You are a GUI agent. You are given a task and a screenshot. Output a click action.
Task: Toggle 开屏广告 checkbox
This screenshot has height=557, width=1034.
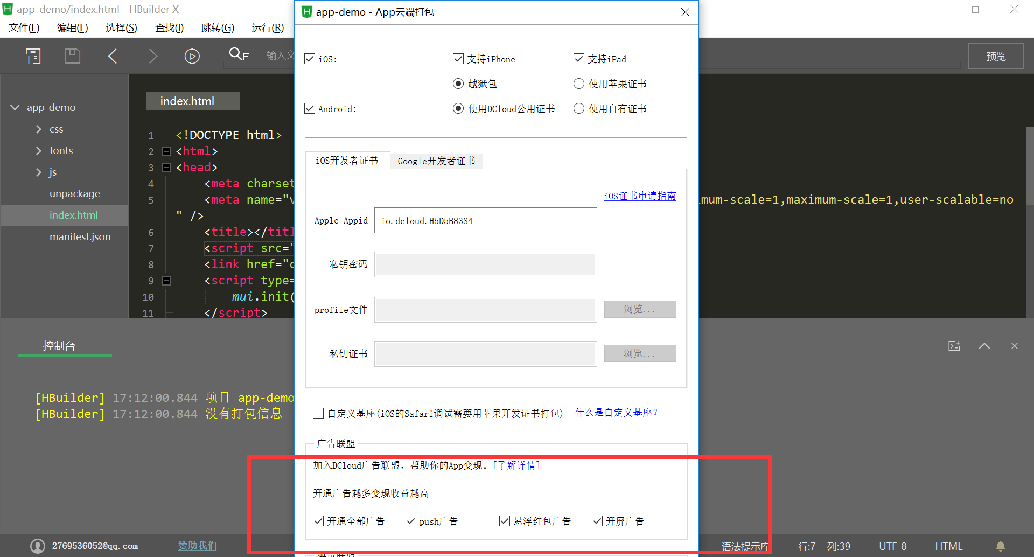click(597, 521)
